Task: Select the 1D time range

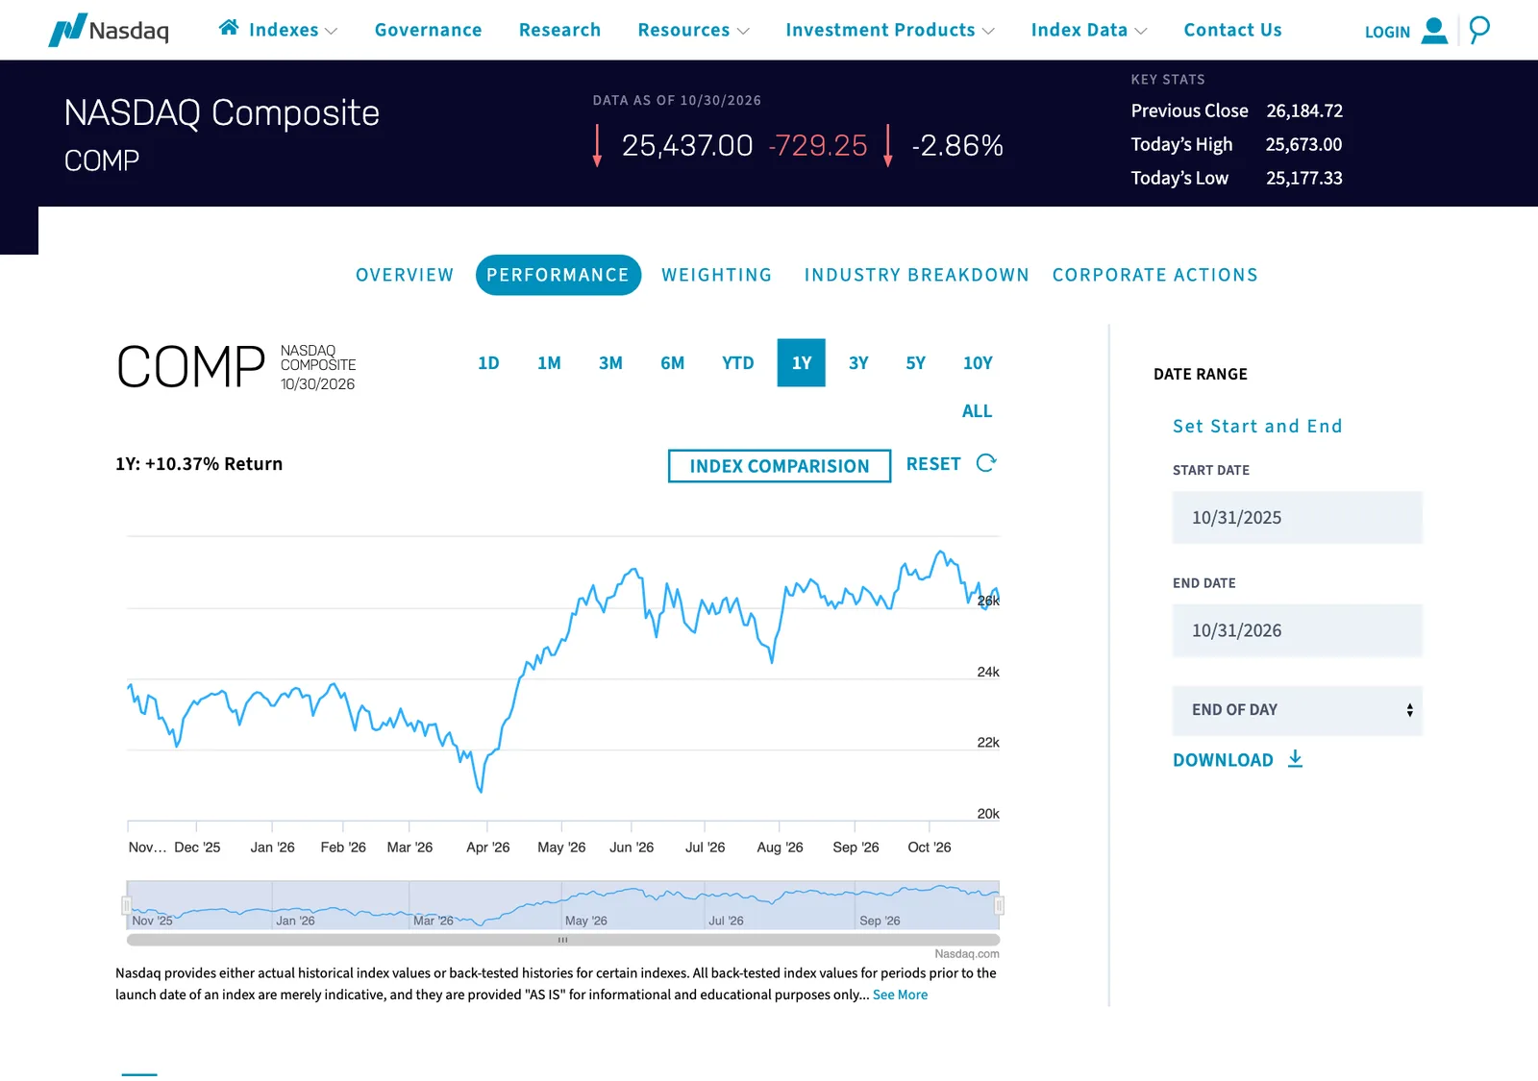Action: coord(488,363)
